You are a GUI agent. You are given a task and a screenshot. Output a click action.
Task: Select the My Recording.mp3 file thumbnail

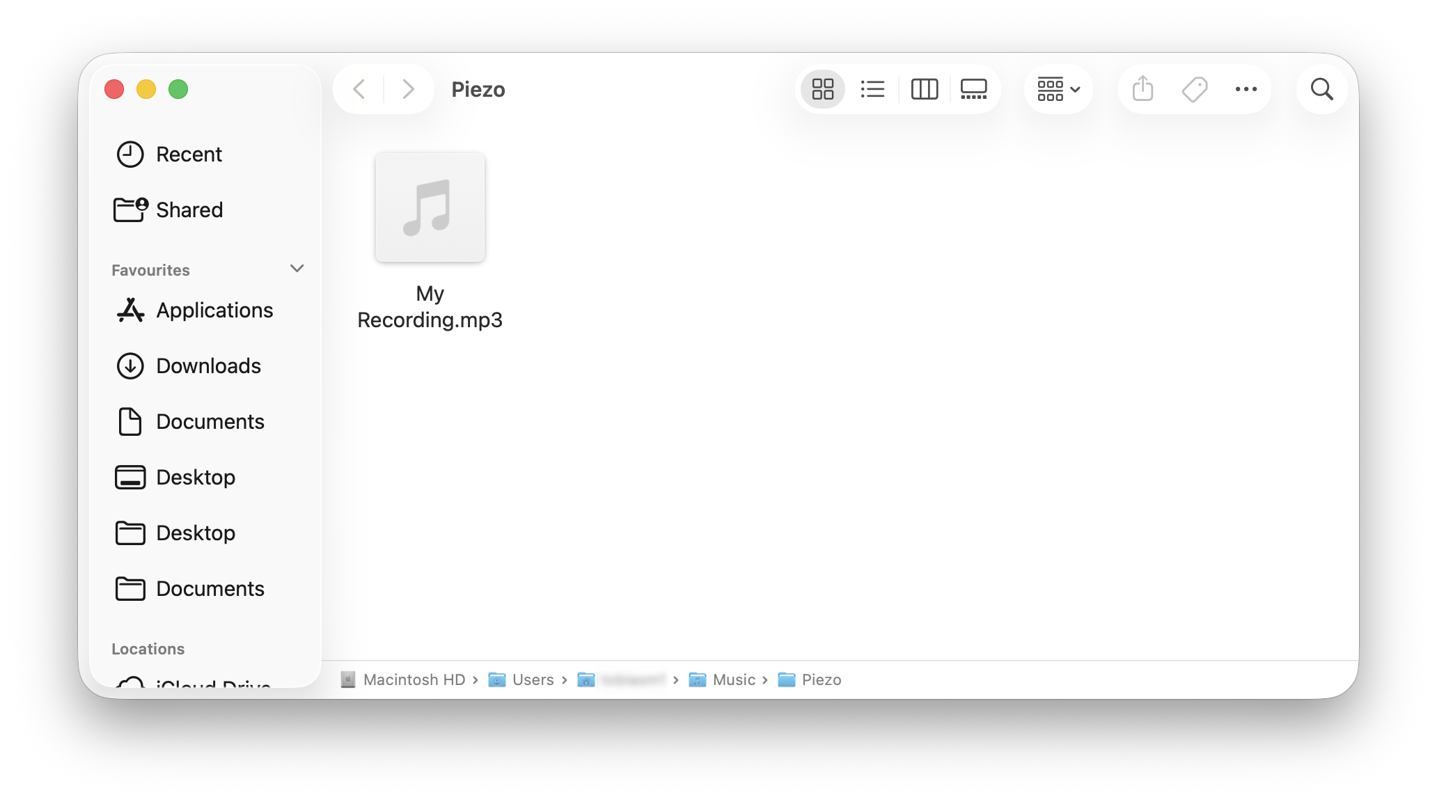pos(430,207)
